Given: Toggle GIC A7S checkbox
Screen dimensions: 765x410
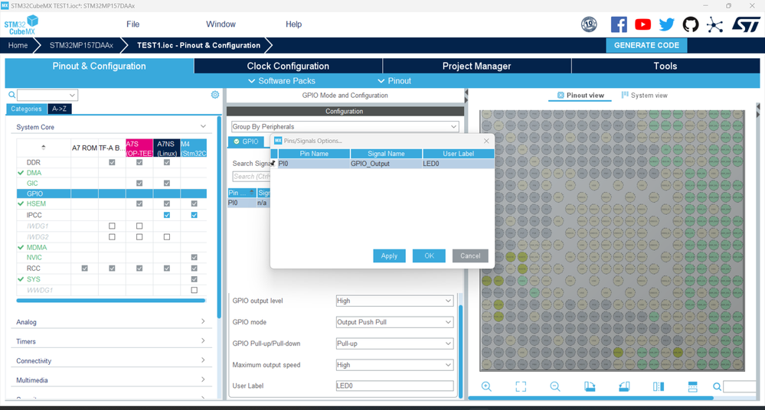Looking at the screenshot, I should pos(139,184).
